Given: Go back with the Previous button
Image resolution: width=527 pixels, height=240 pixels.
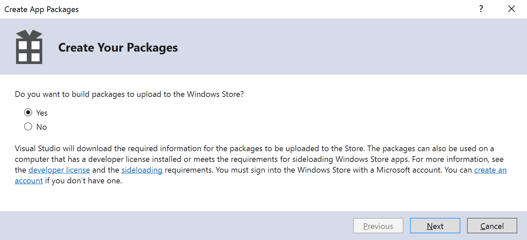Looking at the screenshot, I should point(378,226).
